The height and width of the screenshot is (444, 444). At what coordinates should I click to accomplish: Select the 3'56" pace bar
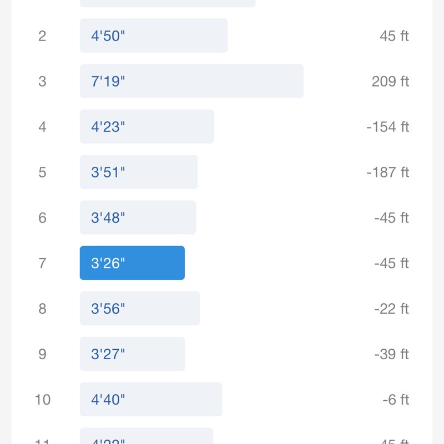pos(139,309)
